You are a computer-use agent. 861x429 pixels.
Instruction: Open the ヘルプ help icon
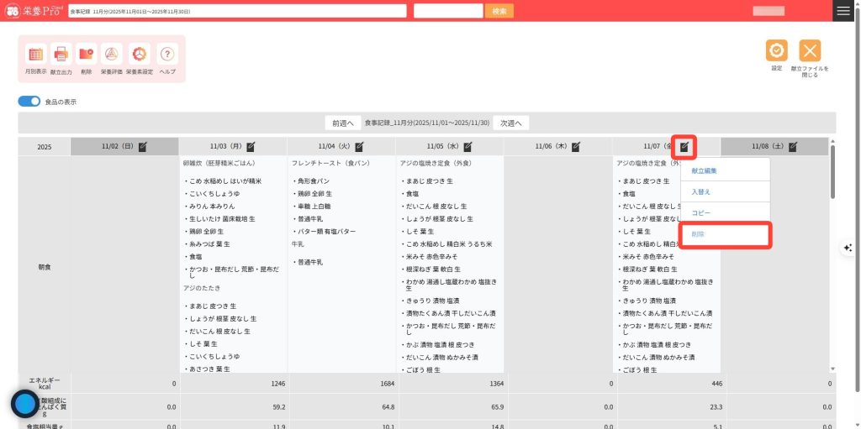pos(167,55)
